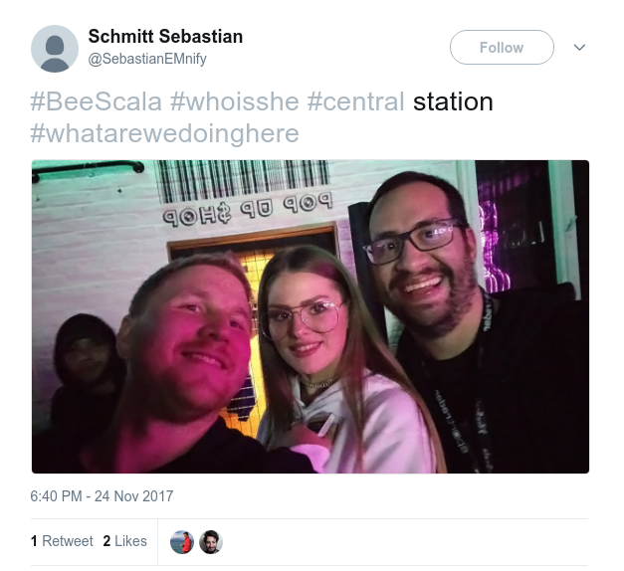Click the barcode graphic in the photo

243,179
